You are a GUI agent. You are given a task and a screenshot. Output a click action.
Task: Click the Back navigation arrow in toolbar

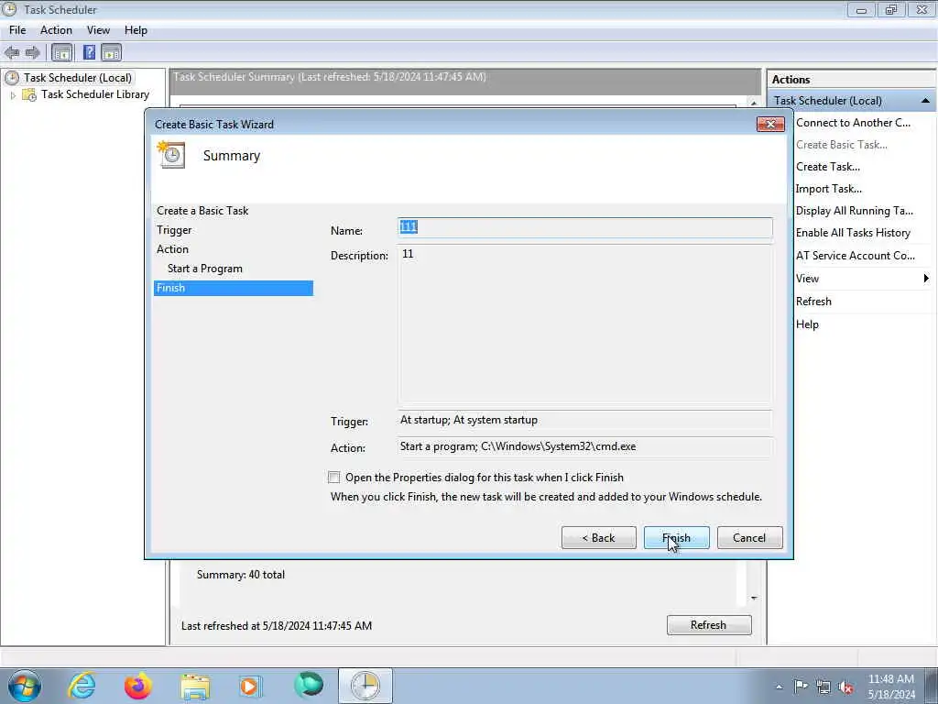click(x=11, y=52)
